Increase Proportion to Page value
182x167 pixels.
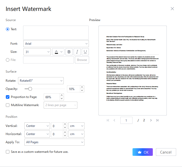click(x=62, y=95)
